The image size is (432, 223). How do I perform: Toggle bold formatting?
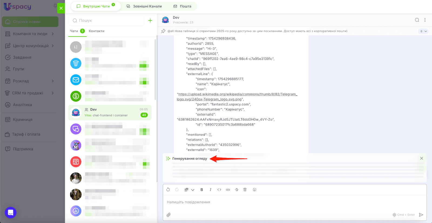(202, 190)
